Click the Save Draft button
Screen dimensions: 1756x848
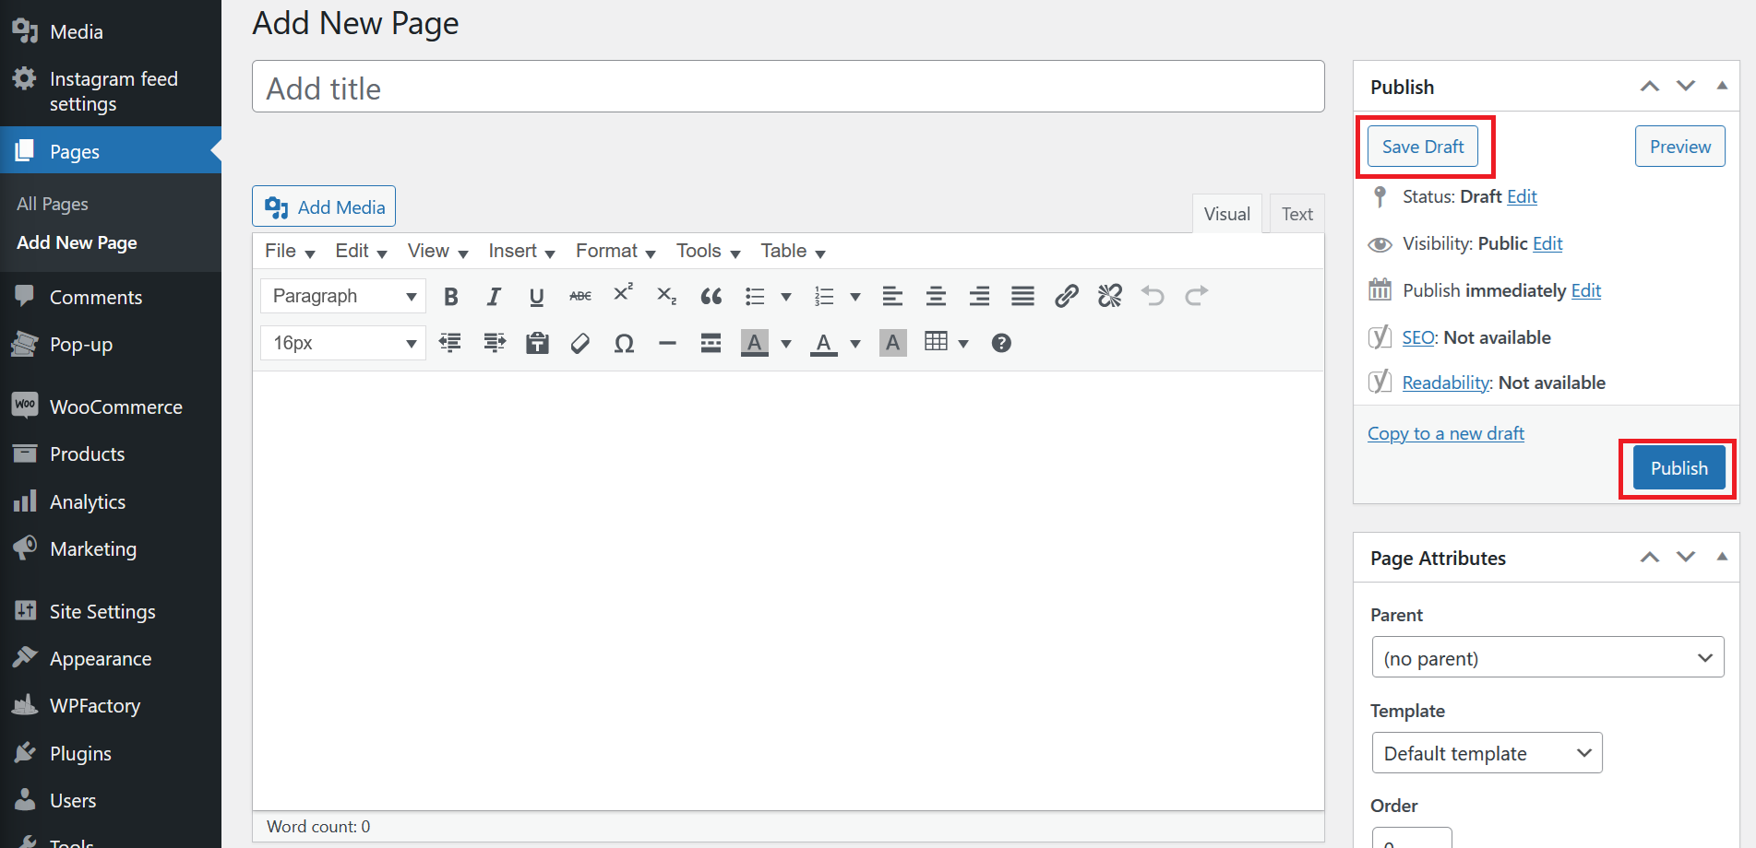click(1422, 147)
